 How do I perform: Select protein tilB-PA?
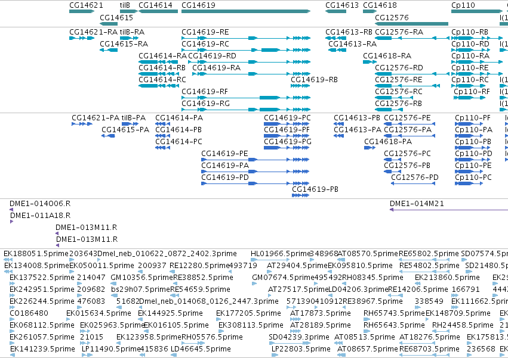[134, 118]
